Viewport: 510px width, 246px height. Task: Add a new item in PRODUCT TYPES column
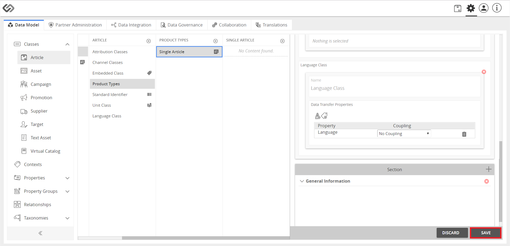click(x=216, y=41)
